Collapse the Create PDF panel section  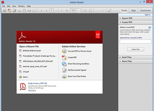click(x=135, y=22)
